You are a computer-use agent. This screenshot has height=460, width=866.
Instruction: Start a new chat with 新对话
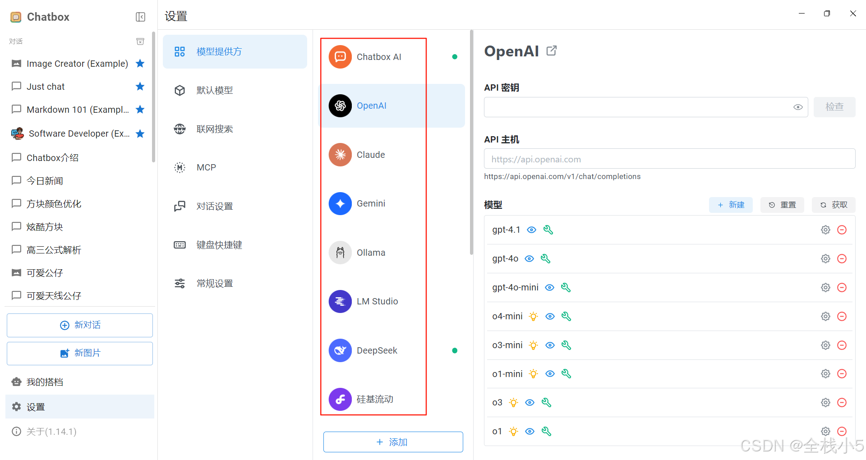pos(80,325)
